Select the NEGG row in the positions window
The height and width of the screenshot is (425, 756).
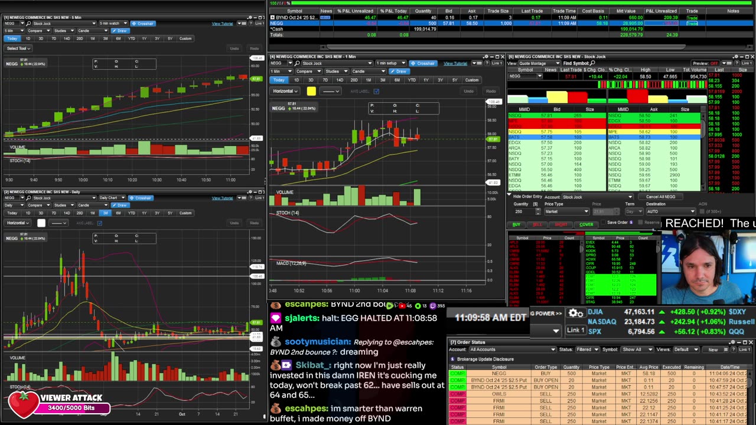(x=511, y=23)
